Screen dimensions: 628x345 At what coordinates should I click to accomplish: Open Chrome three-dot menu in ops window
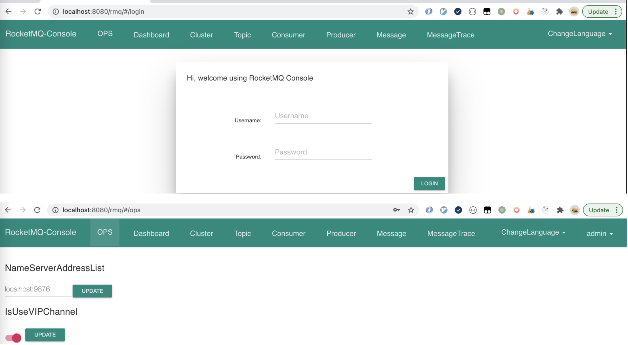(x=617, y=210)
